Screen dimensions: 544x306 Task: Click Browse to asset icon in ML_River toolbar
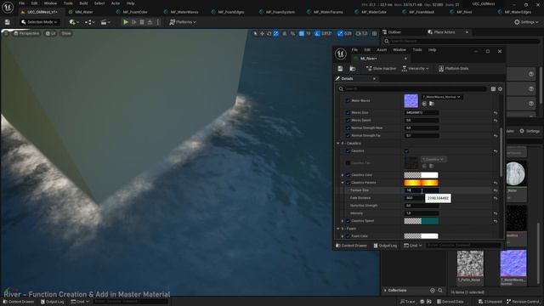(x=353, y=68)
